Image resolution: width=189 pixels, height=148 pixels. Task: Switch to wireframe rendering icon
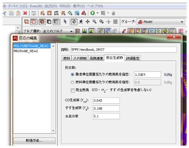(26, 22)
